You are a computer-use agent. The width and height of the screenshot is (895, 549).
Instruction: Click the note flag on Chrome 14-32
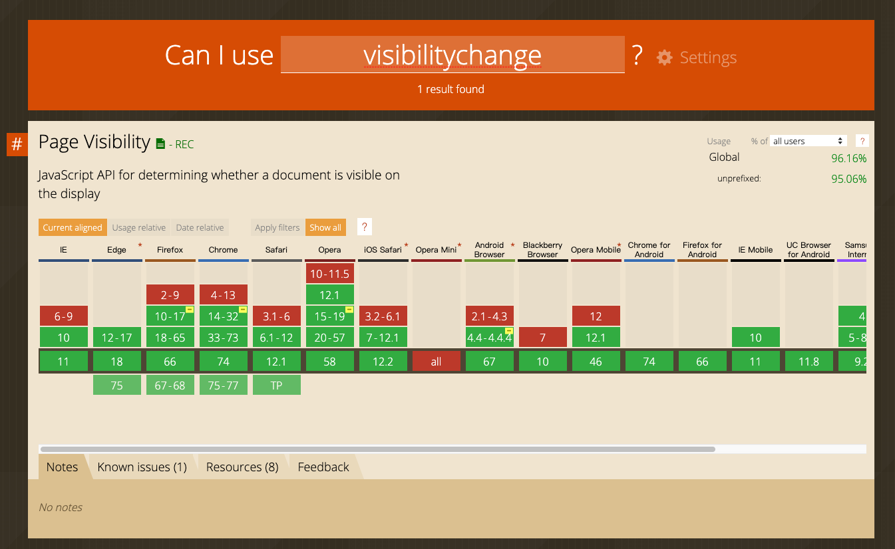coord(243,310)
